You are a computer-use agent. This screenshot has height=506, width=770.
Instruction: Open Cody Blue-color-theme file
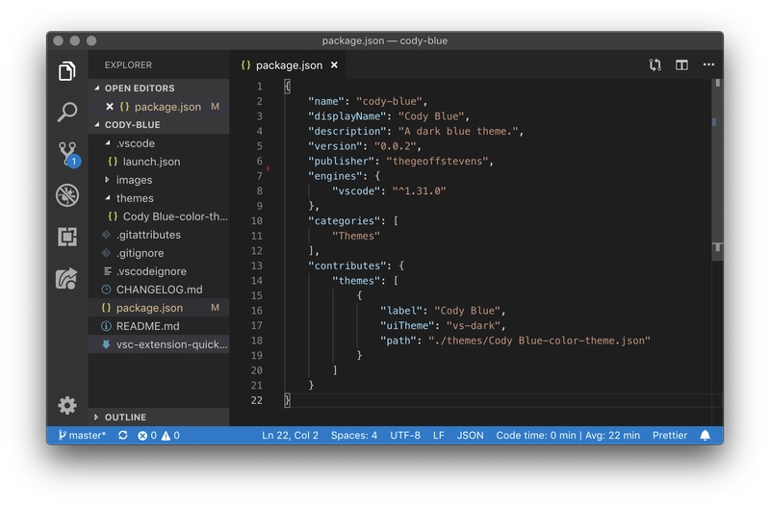[159, 216]
